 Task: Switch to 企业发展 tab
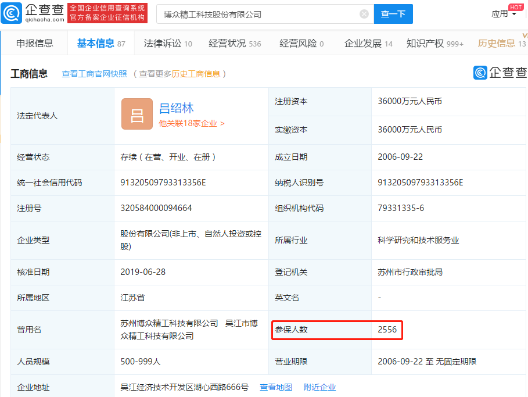[368, 43]
